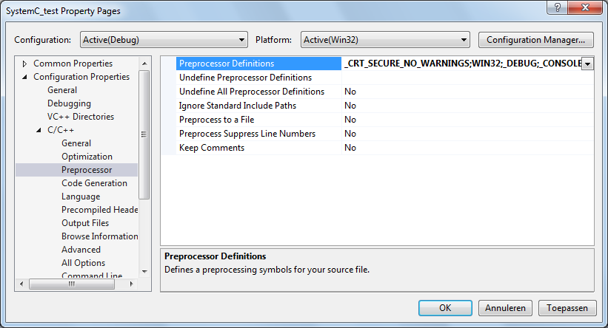The width and height of the screenshot is (608, 328).
Task: Collapse the Configuration Properties node
Action: [x=24, y=77]
